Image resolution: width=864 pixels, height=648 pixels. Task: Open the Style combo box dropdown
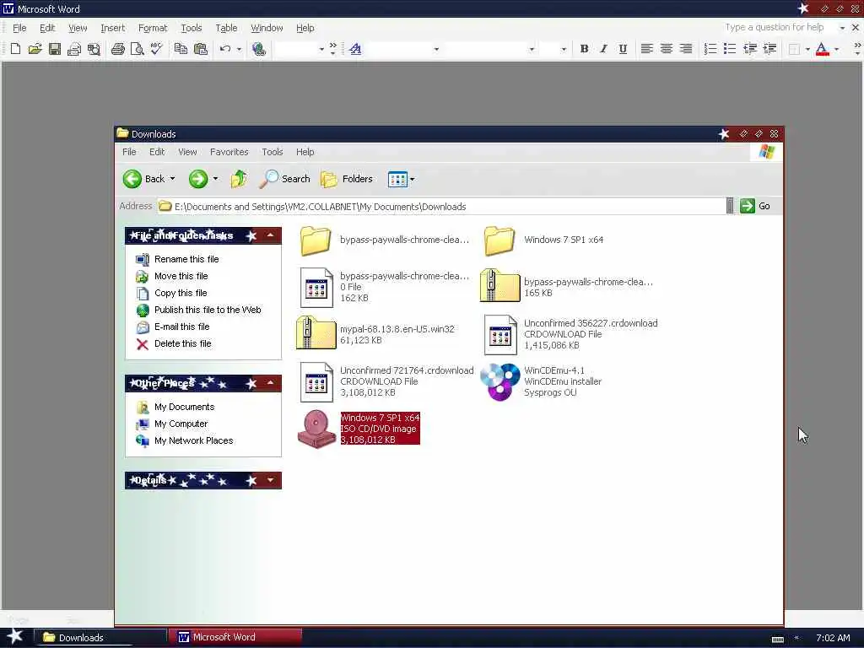coord(436,49)
